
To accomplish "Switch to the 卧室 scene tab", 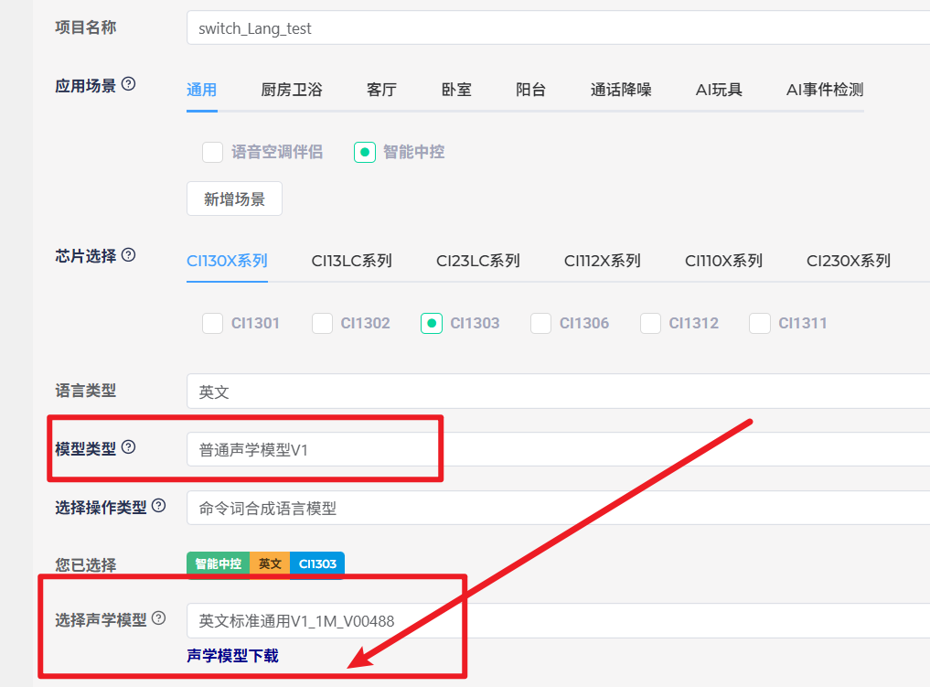I will [x=456, y=90].
